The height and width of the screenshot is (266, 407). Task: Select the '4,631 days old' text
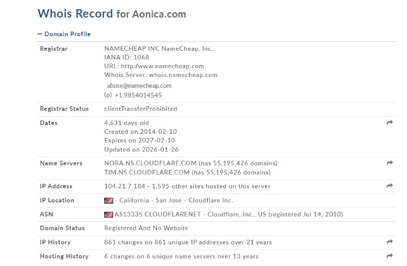(x=127, y=123)
